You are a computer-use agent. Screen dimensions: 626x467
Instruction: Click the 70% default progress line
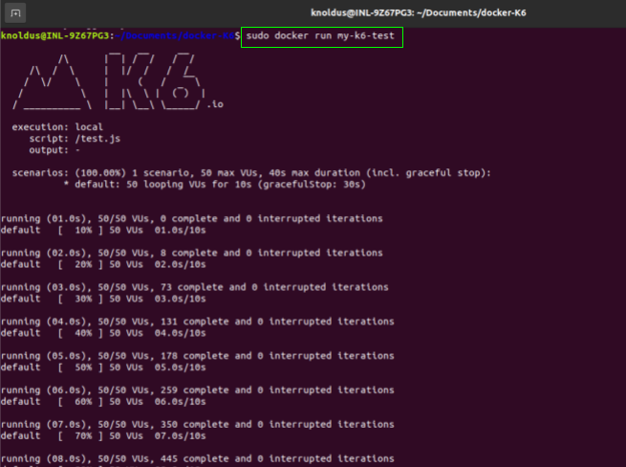pos(103,436)
